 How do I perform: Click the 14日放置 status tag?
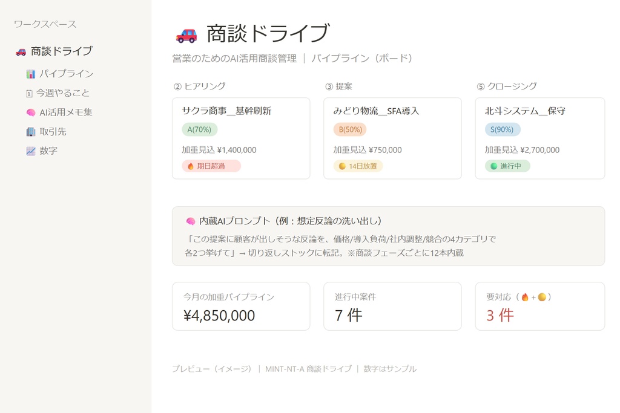(x=358, y=166)
